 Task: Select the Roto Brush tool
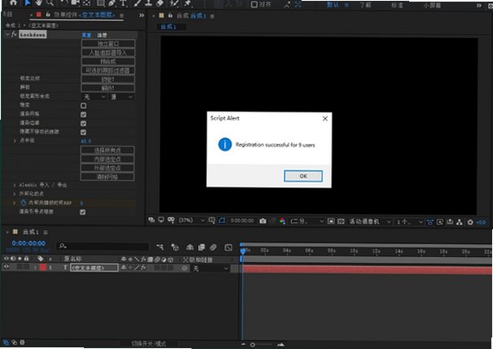(x=174, y=3)
